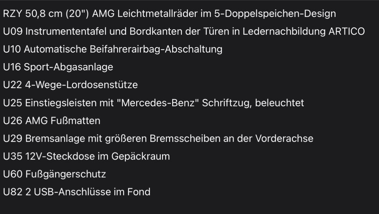Click the word Vorderachse
The width and height of the screenshot is (379, 214).
point(284,138)
